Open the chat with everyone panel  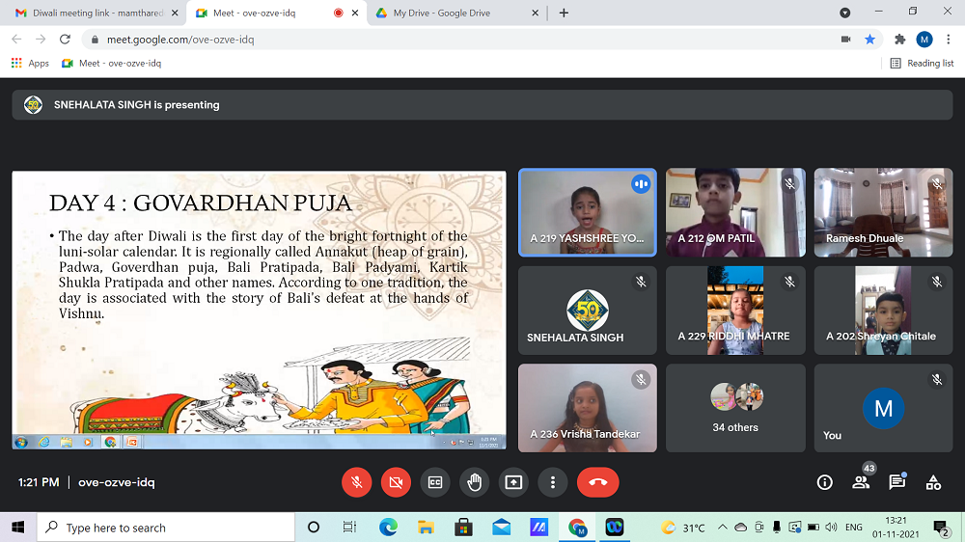coord(896,482)
